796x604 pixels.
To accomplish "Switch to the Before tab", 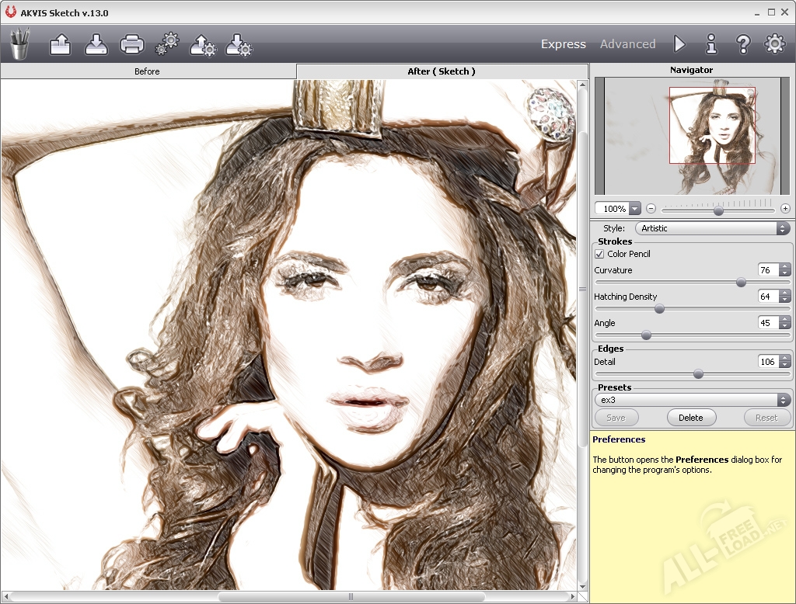I will [147, 71].
